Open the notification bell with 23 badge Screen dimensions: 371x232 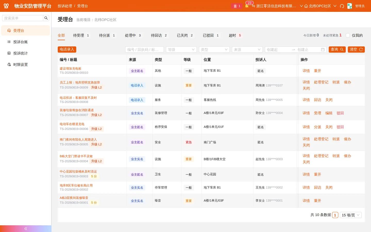247,6
